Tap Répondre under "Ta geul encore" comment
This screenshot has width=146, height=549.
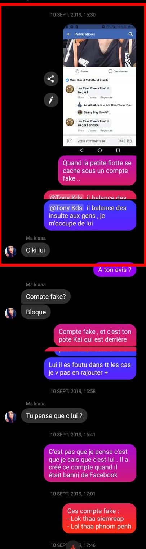pos(106,130)
